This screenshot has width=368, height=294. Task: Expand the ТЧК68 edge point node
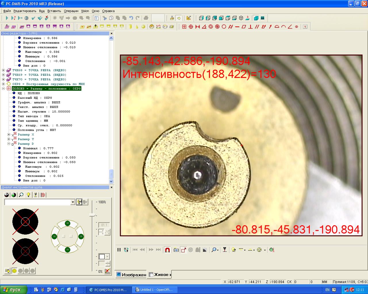[x=3, y=70]
